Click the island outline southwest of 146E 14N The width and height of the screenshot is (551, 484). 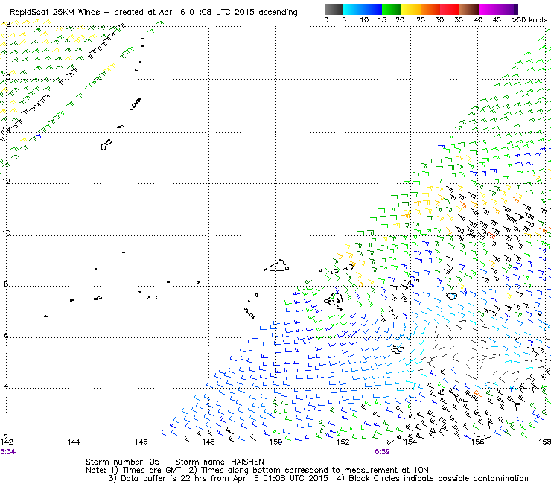click(x=106, y=144)
